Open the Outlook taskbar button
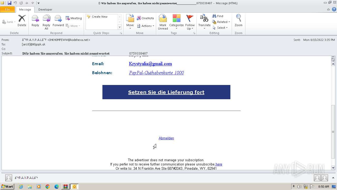Image resolution: width=337 pixels, height=190 pixels. coord(75,187)
